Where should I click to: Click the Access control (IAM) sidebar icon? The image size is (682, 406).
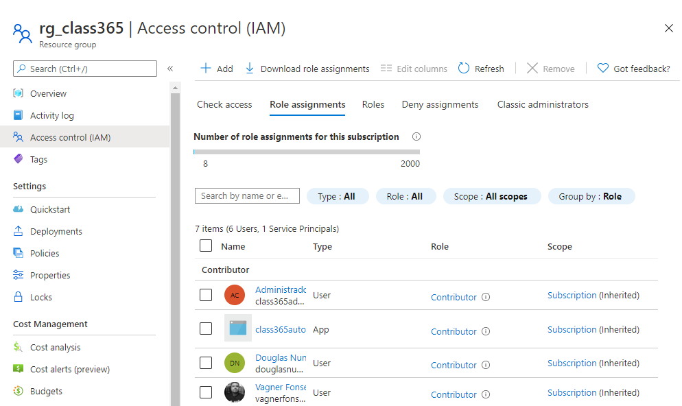(19, 137)
